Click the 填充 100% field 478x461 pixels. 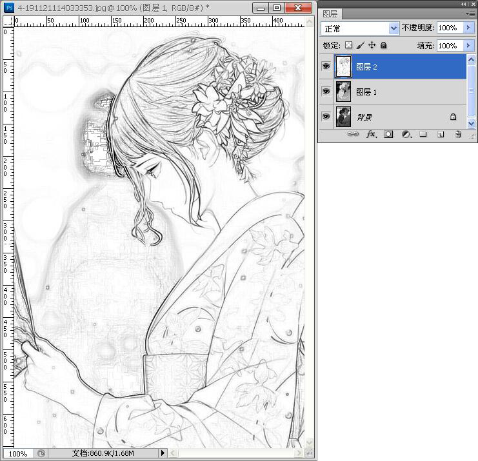click(450, 46)
